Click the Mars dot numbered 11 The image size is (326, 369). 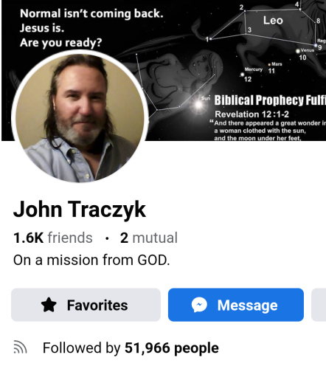click(269, 64)
